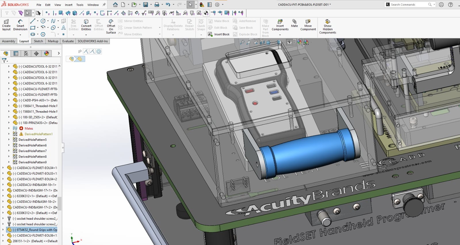Toggle the Hide/Show Items eye icon
The width and height of the screenshot is (460, 245).
click(x=290, y=42)
